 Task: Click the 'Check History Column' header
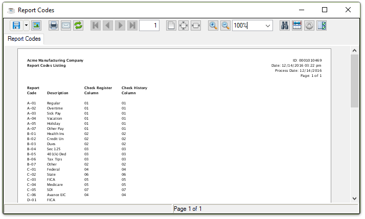tap(134, 90)
